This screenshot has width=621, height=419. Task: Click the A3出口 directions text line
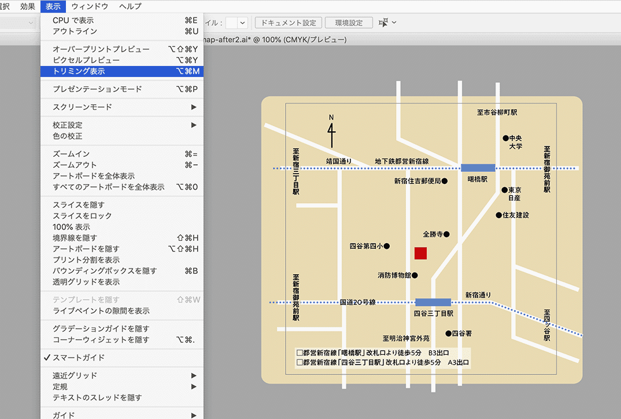[383, 362]
